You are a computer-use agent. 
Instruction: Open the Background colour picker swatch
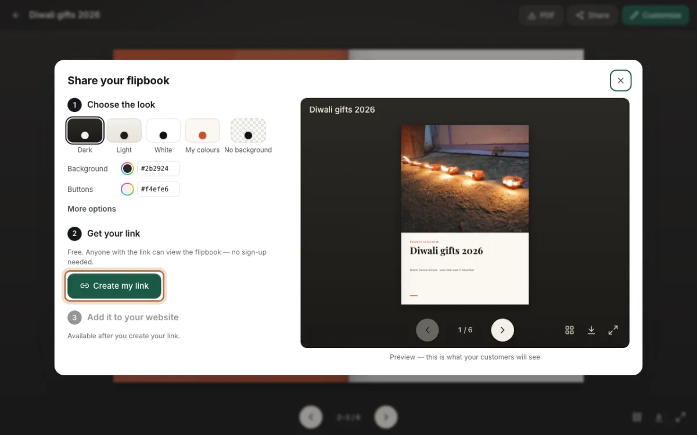point(127,169)
